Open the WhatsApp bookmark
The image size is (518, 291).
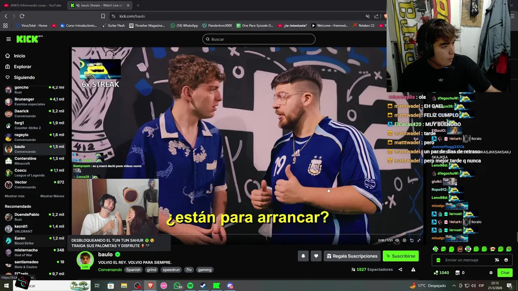[x=184, y=25]
